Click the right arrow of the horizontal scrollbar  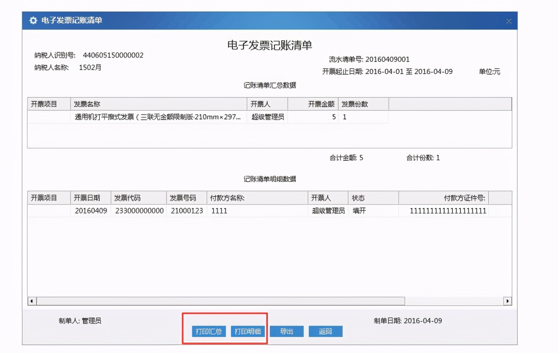click(x=508, y=300)
